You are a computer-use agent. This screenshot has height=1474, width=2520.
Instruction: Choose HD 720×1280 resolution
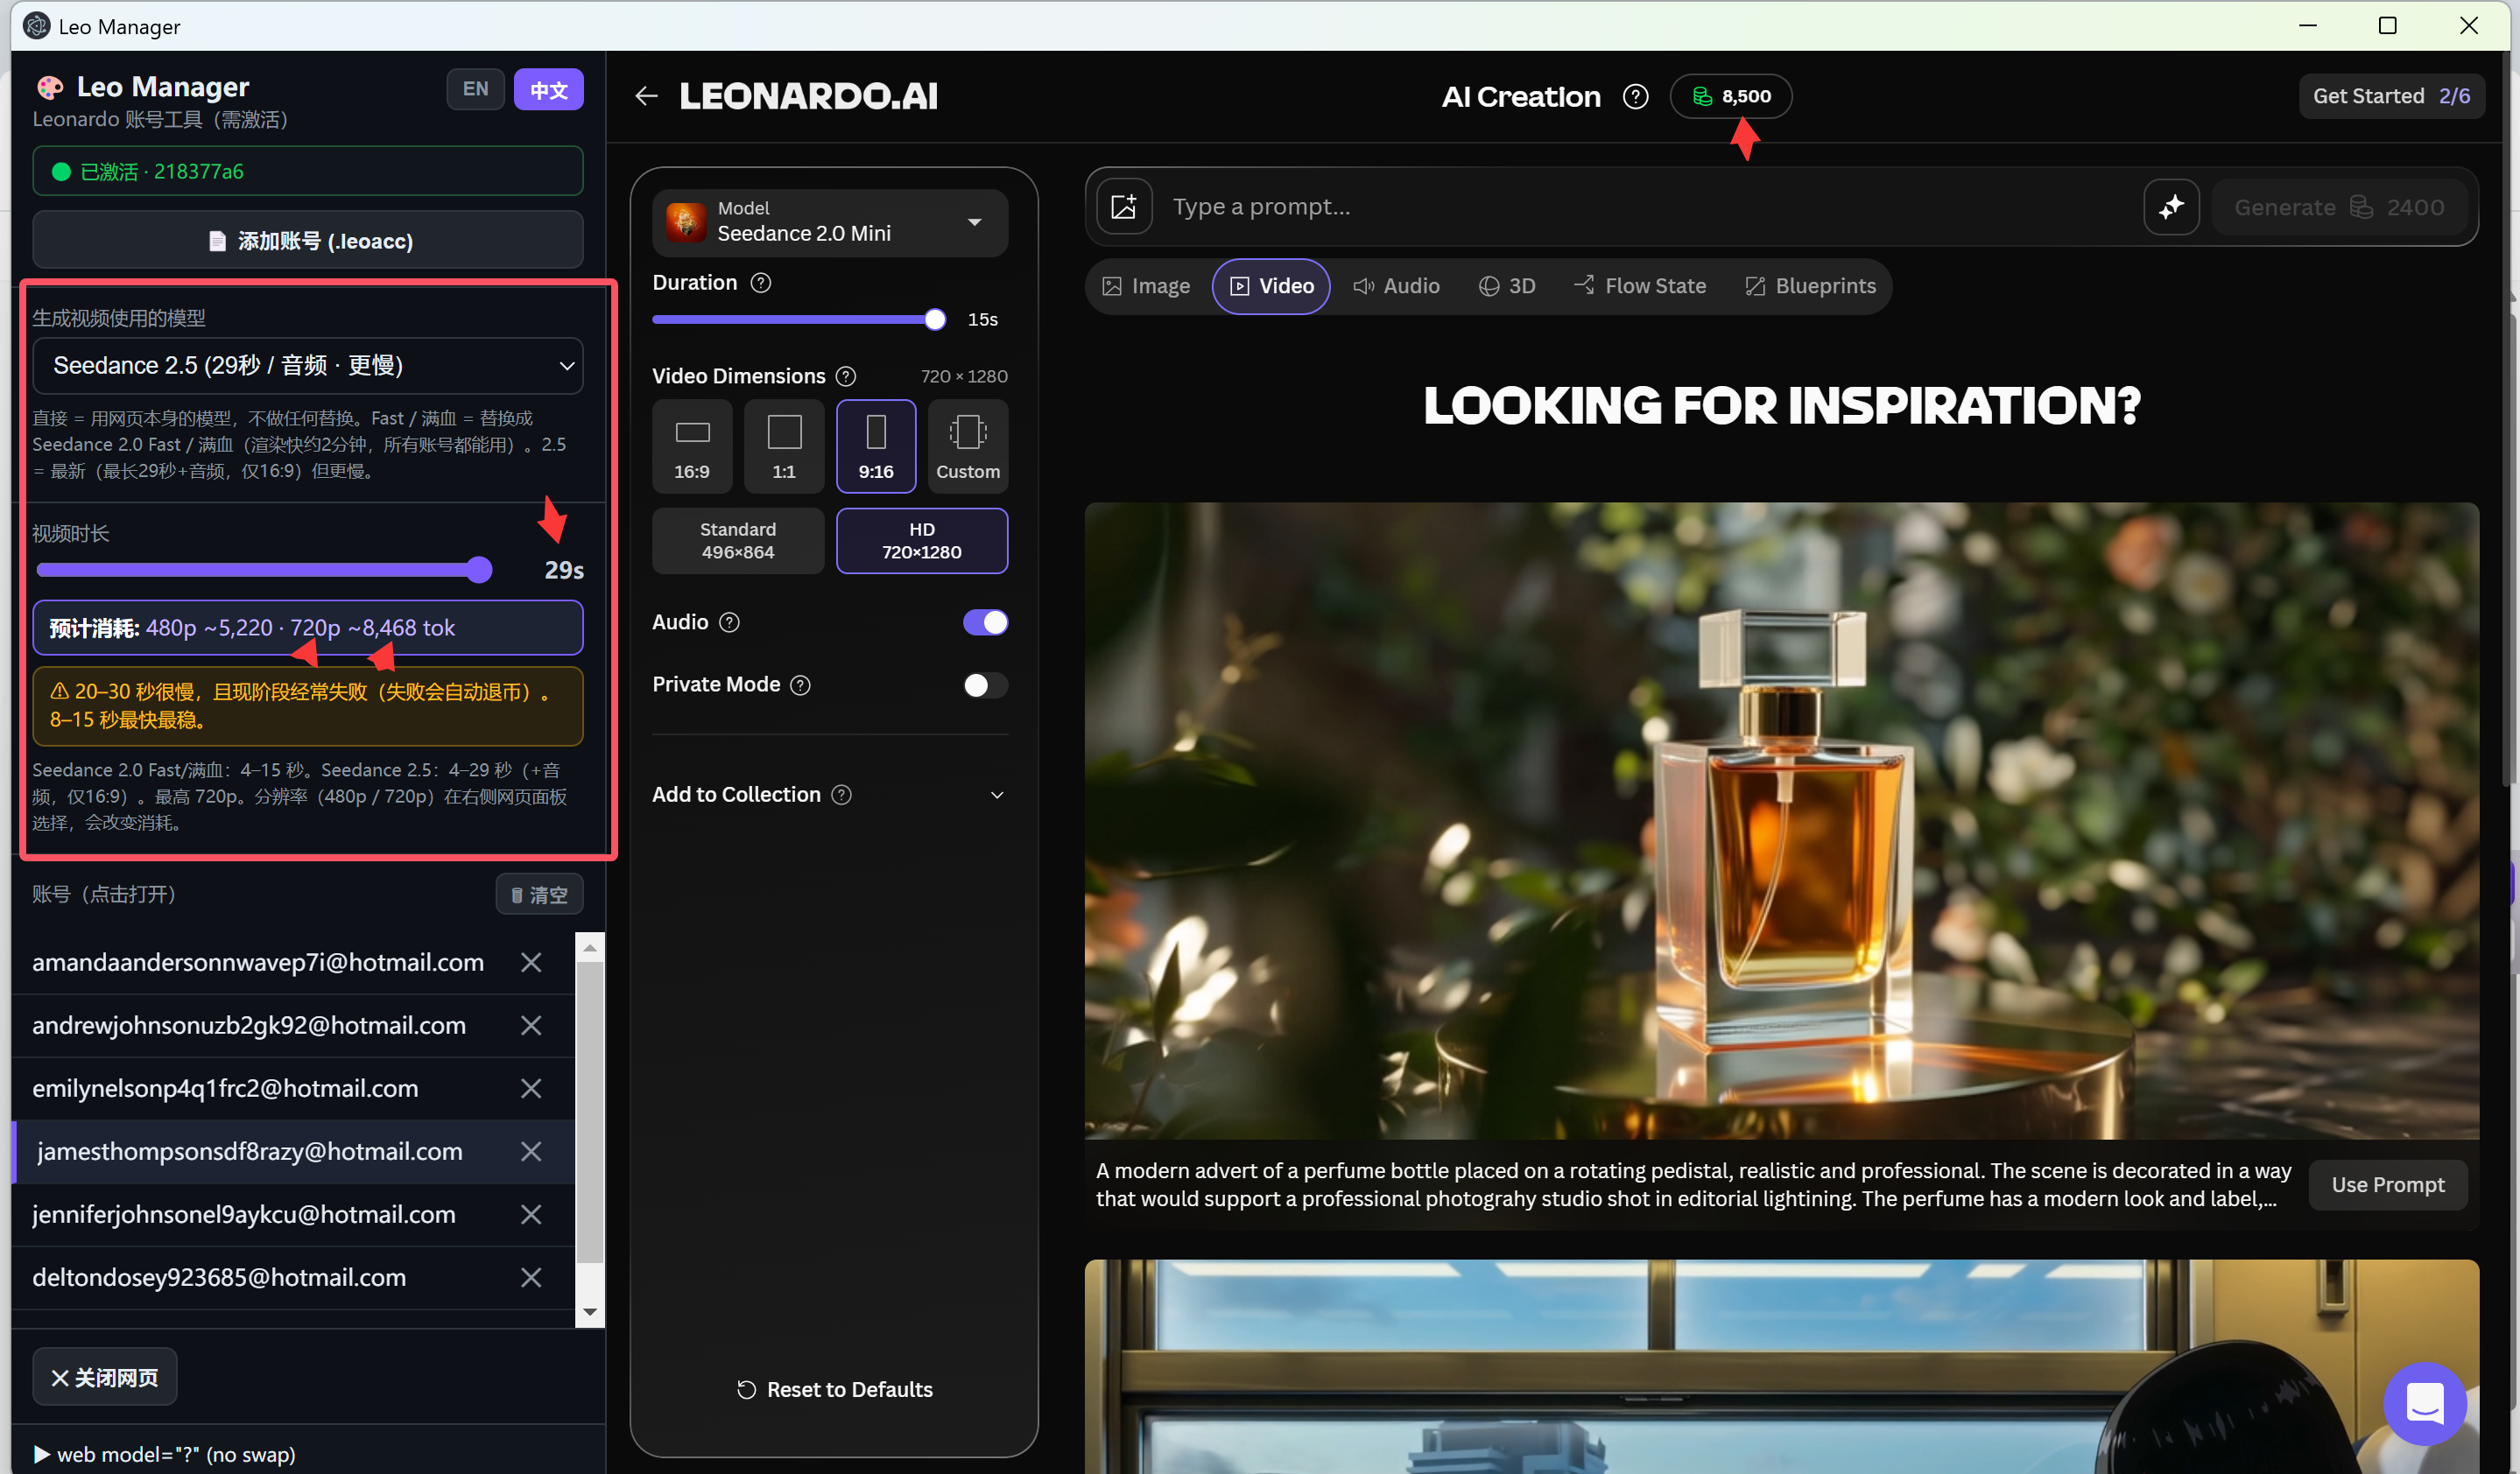(922, 541)
